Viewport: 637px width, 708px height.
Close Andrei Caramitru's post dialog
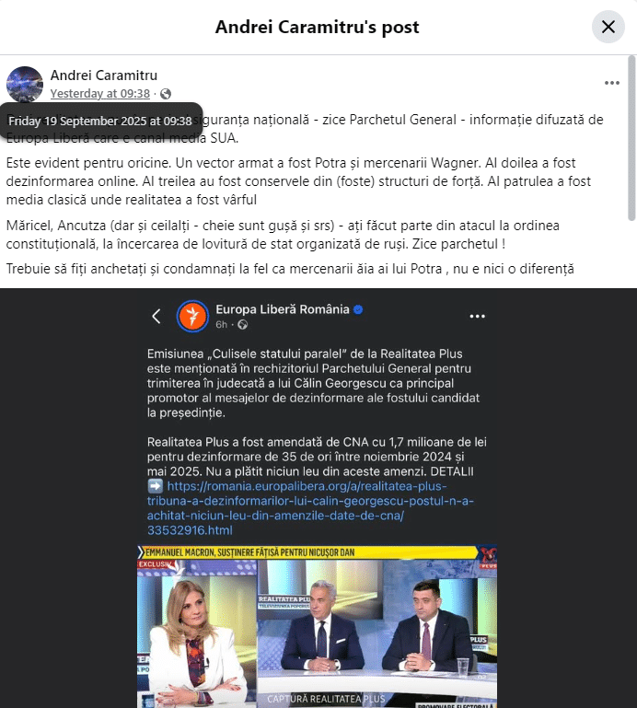(x=608, y=27)
